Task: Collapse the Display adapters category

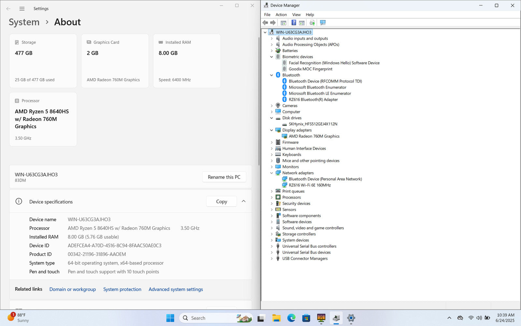Action: point(272,130)
